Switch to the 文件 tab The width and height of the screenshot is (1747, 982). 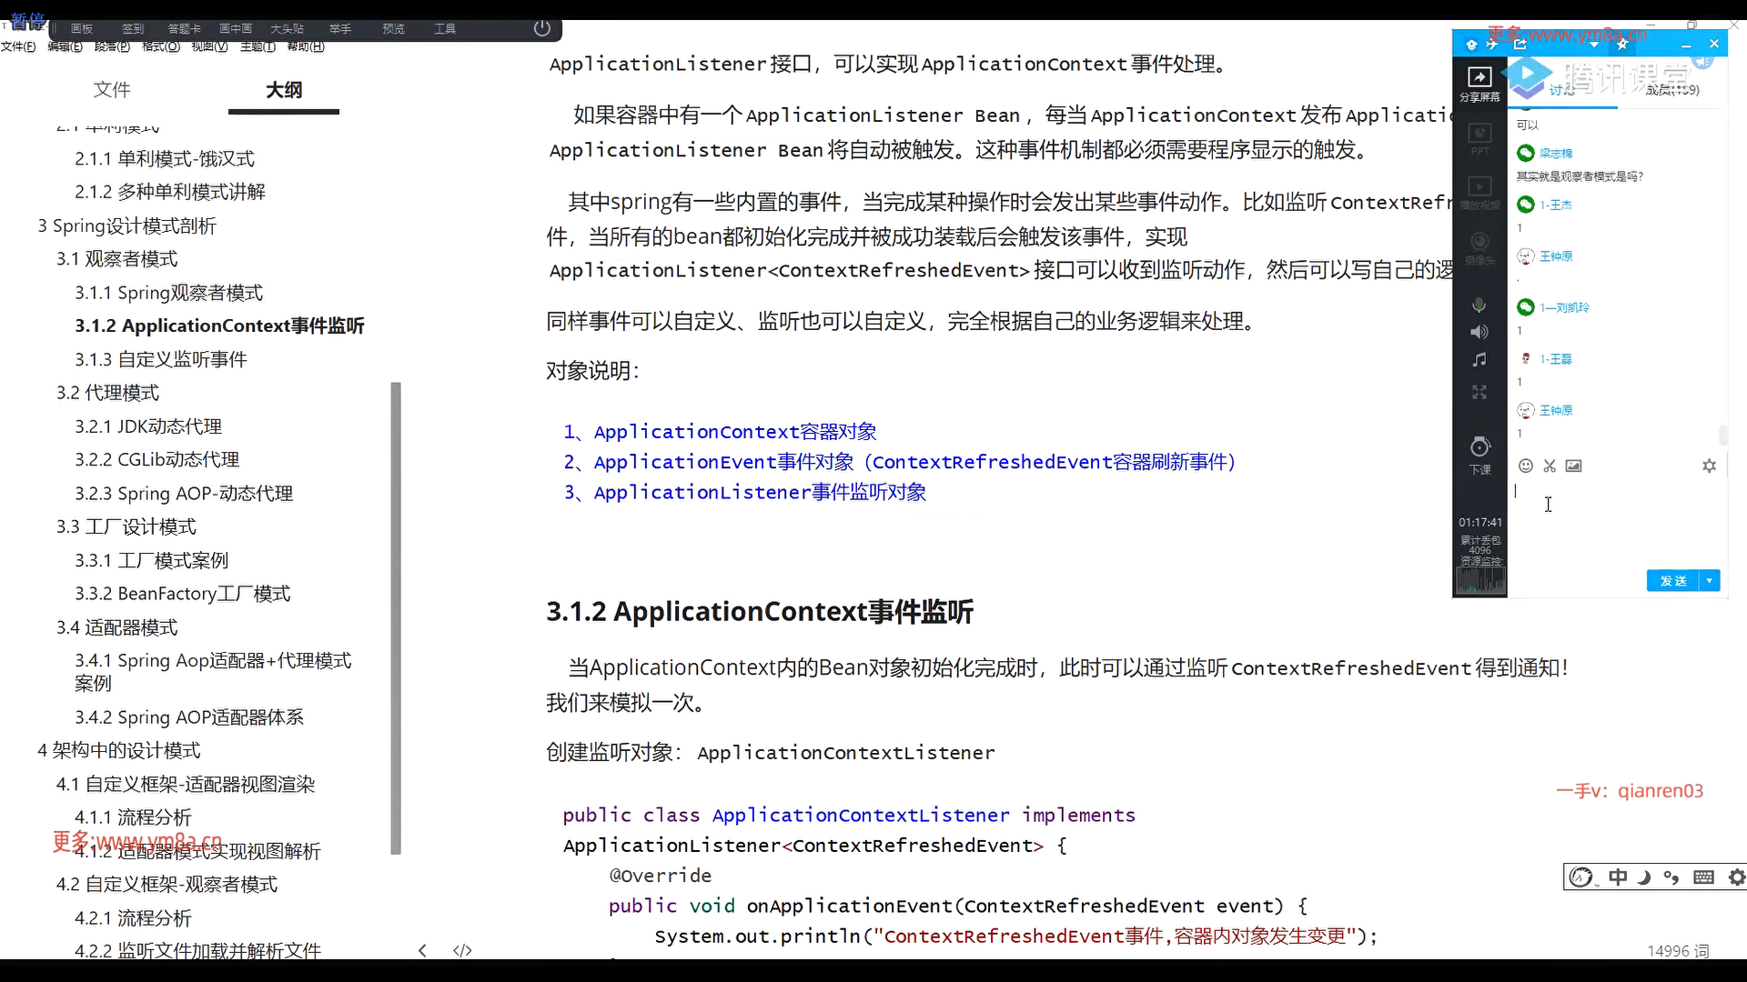(x=112, y=89)
